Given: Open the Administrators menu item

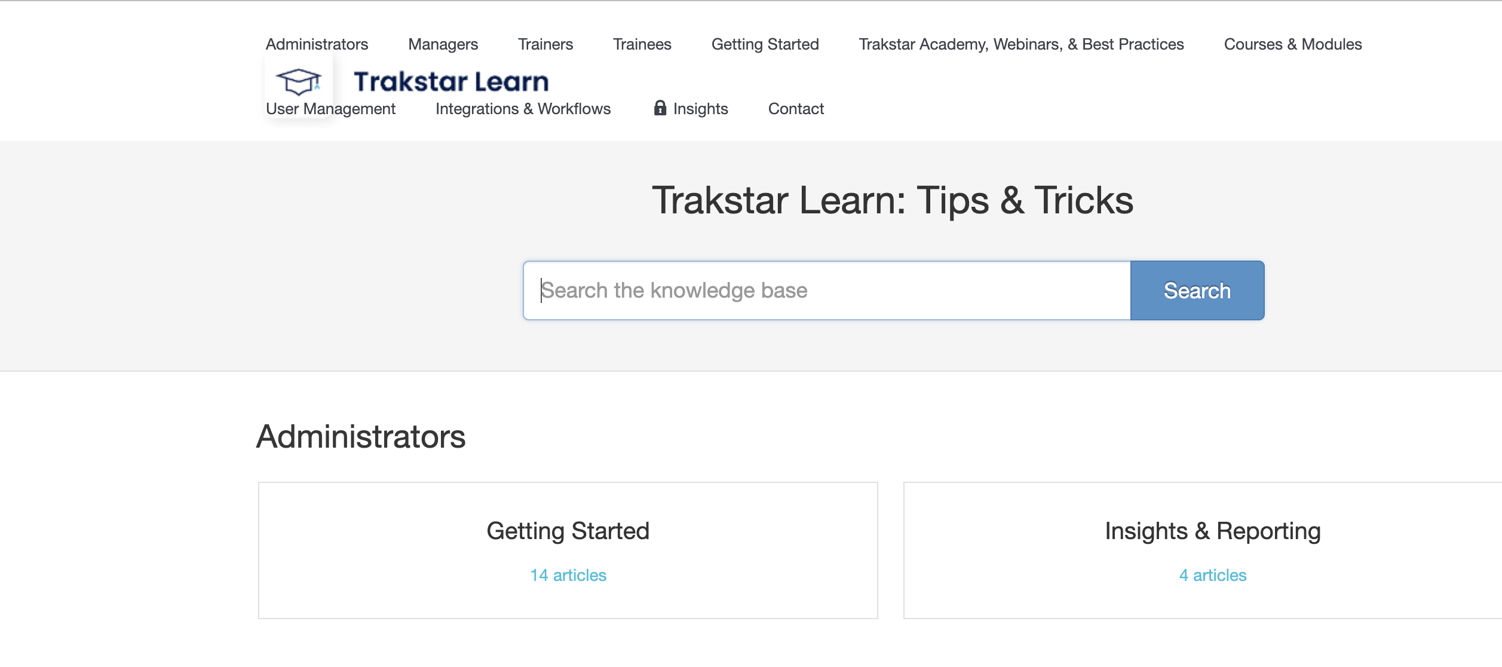Looking at the screenshot, I should point(317,44).
